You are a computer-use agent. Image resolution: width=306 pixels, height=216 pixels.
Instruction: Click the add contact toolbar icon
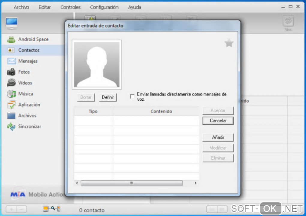coord(90,18)
